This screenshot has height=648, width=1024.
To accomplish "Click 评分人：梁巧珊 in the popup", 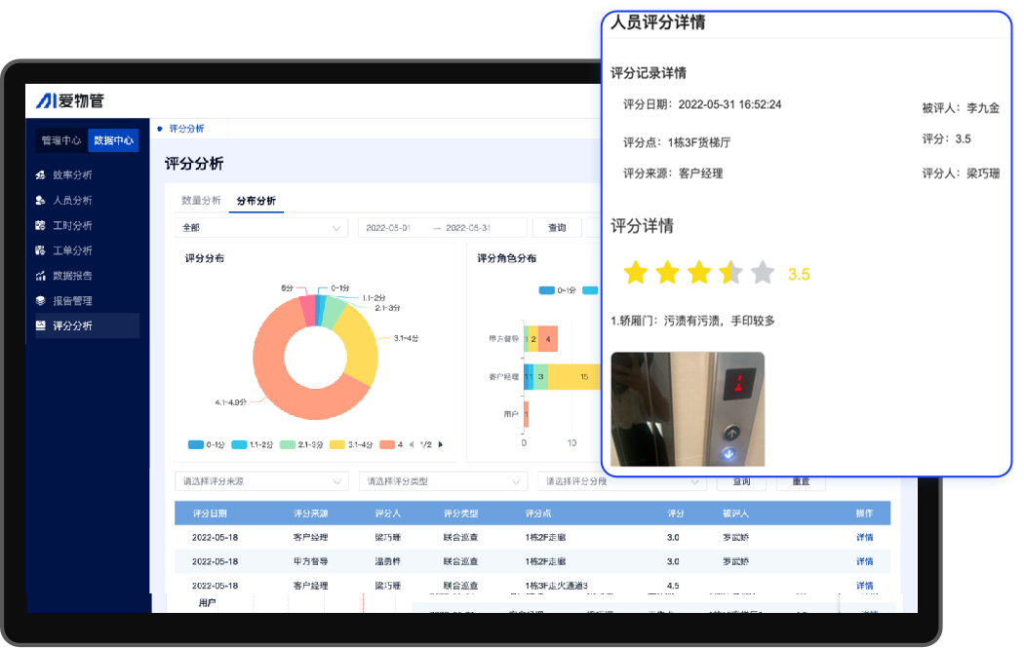I will [961, 172].
